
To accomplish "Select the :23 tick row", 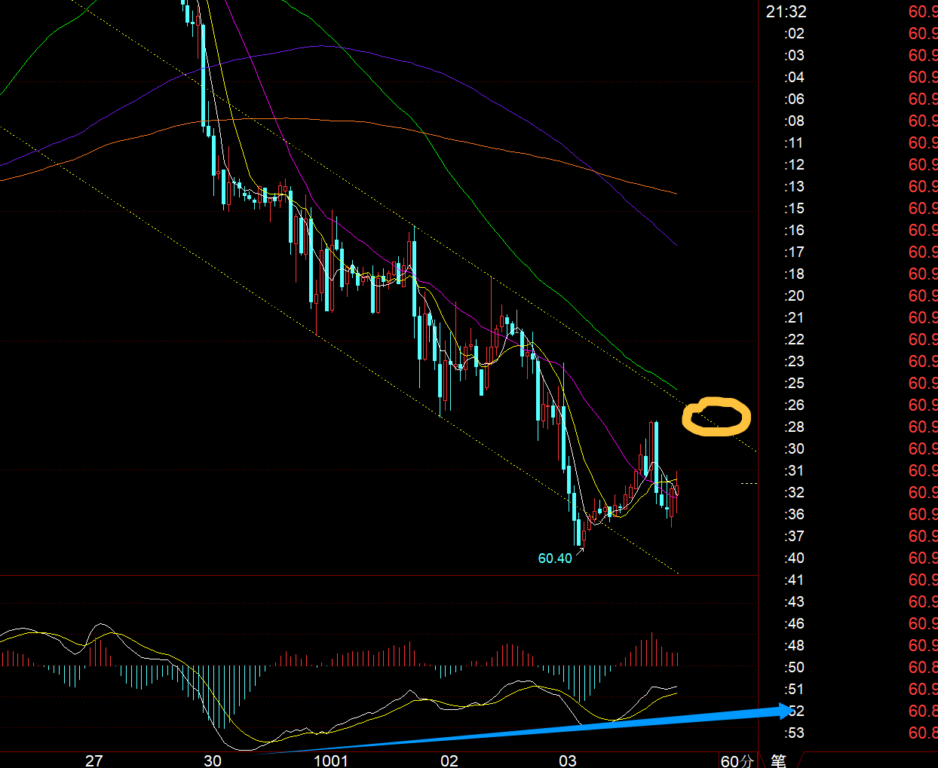I will (x=848, y=361).
